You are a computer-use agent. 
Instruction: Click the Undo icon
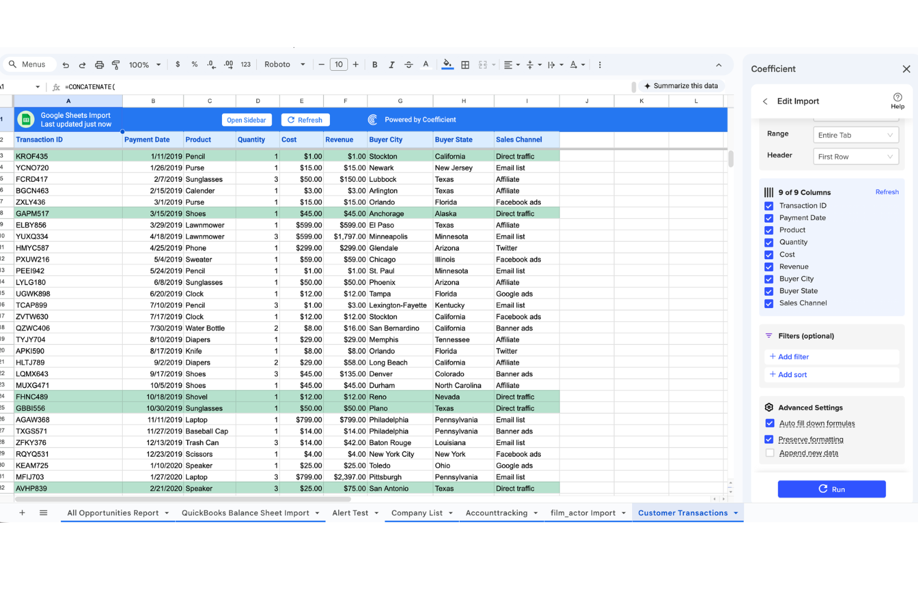tap(66, 64)
